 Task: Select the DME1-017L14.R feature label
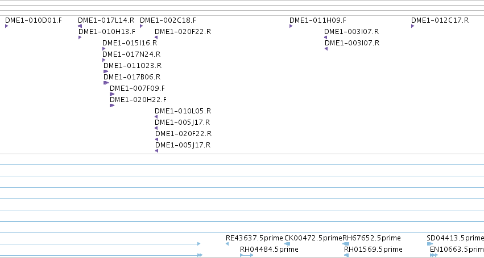pyautogui.click(x=106, y=20)
